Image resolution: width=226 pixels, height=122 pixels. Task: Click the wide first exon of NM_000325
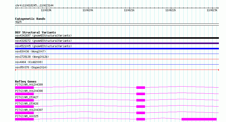click(24, 119)
